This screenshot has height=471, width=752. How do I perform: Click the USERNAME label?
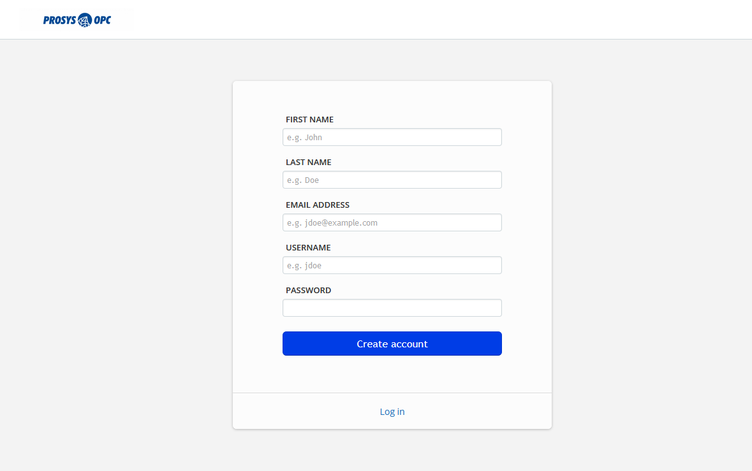(308, 248)
